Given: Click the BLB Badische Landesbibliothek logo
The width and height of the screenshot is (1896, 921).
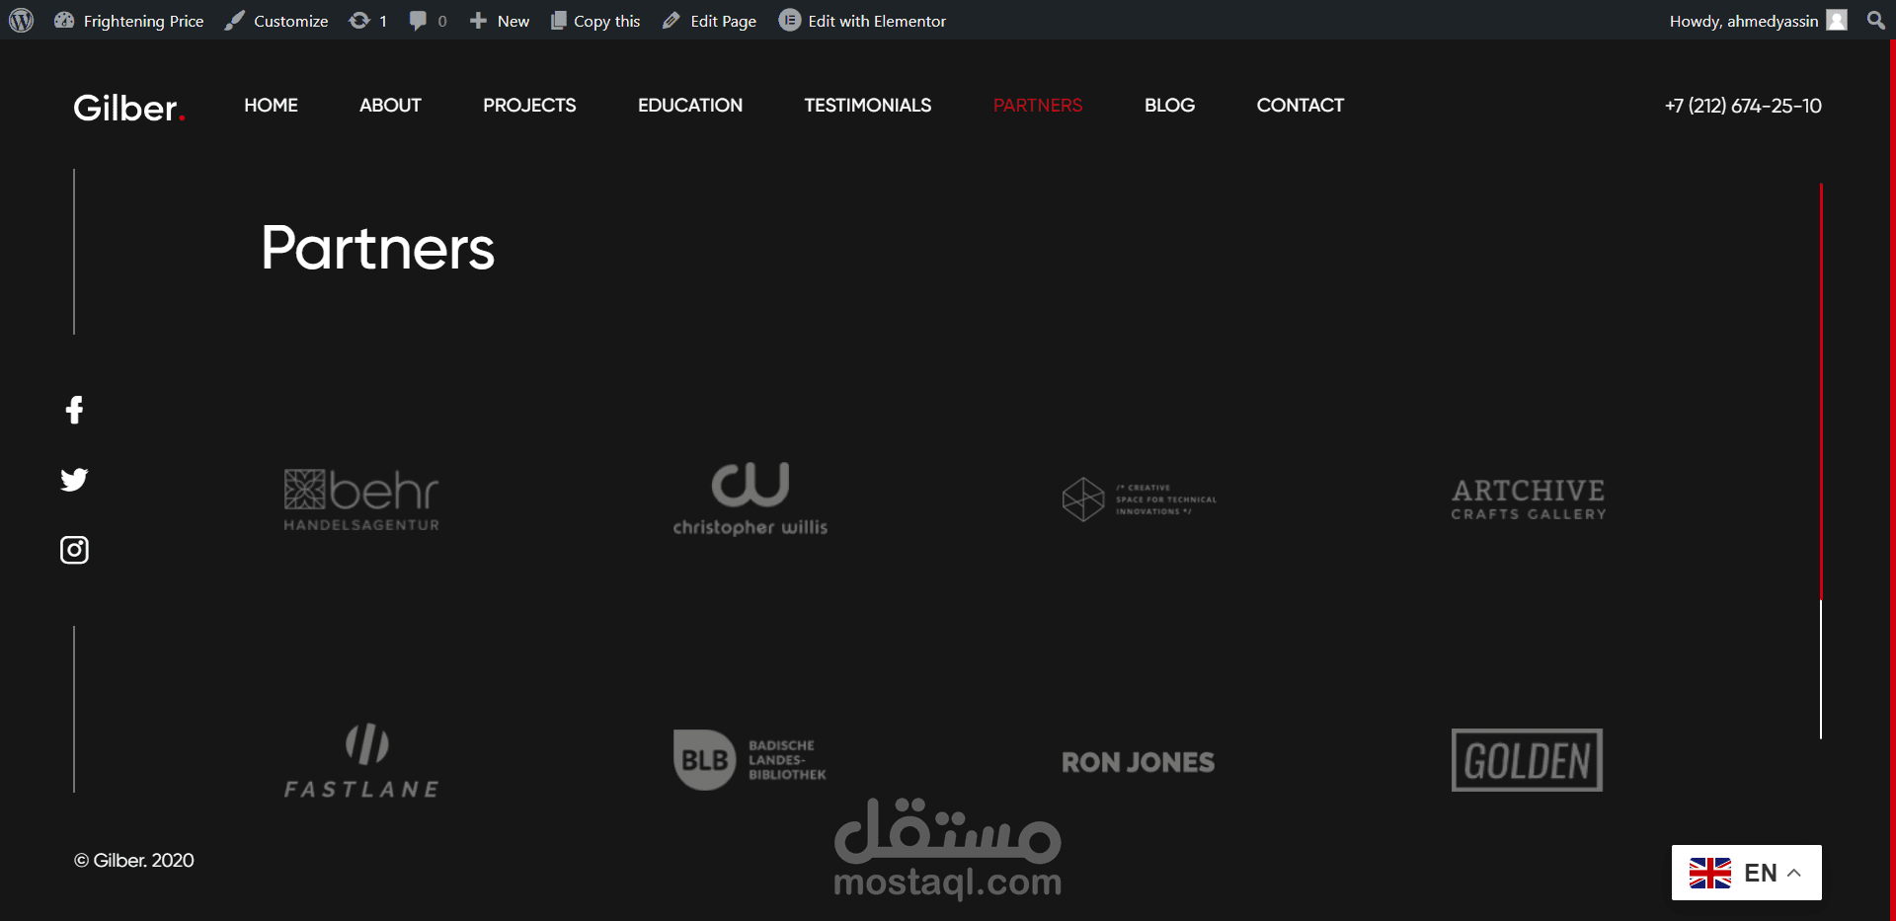Looking at the screenshot, I should point(750,760).
